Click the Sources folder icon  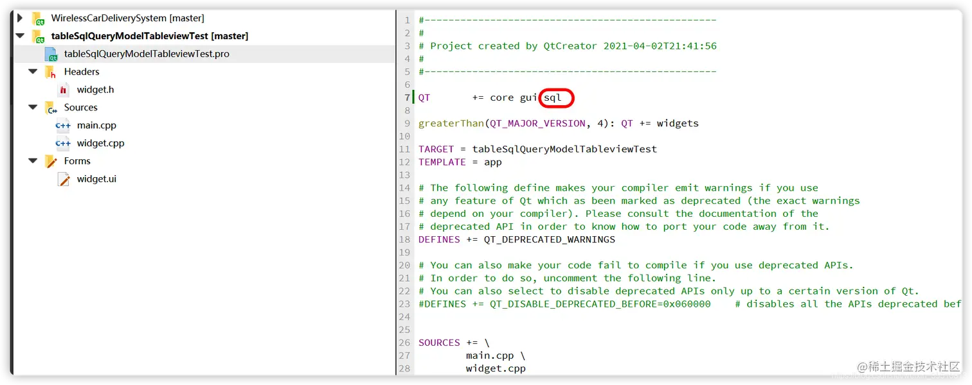(x=51, y=107)
